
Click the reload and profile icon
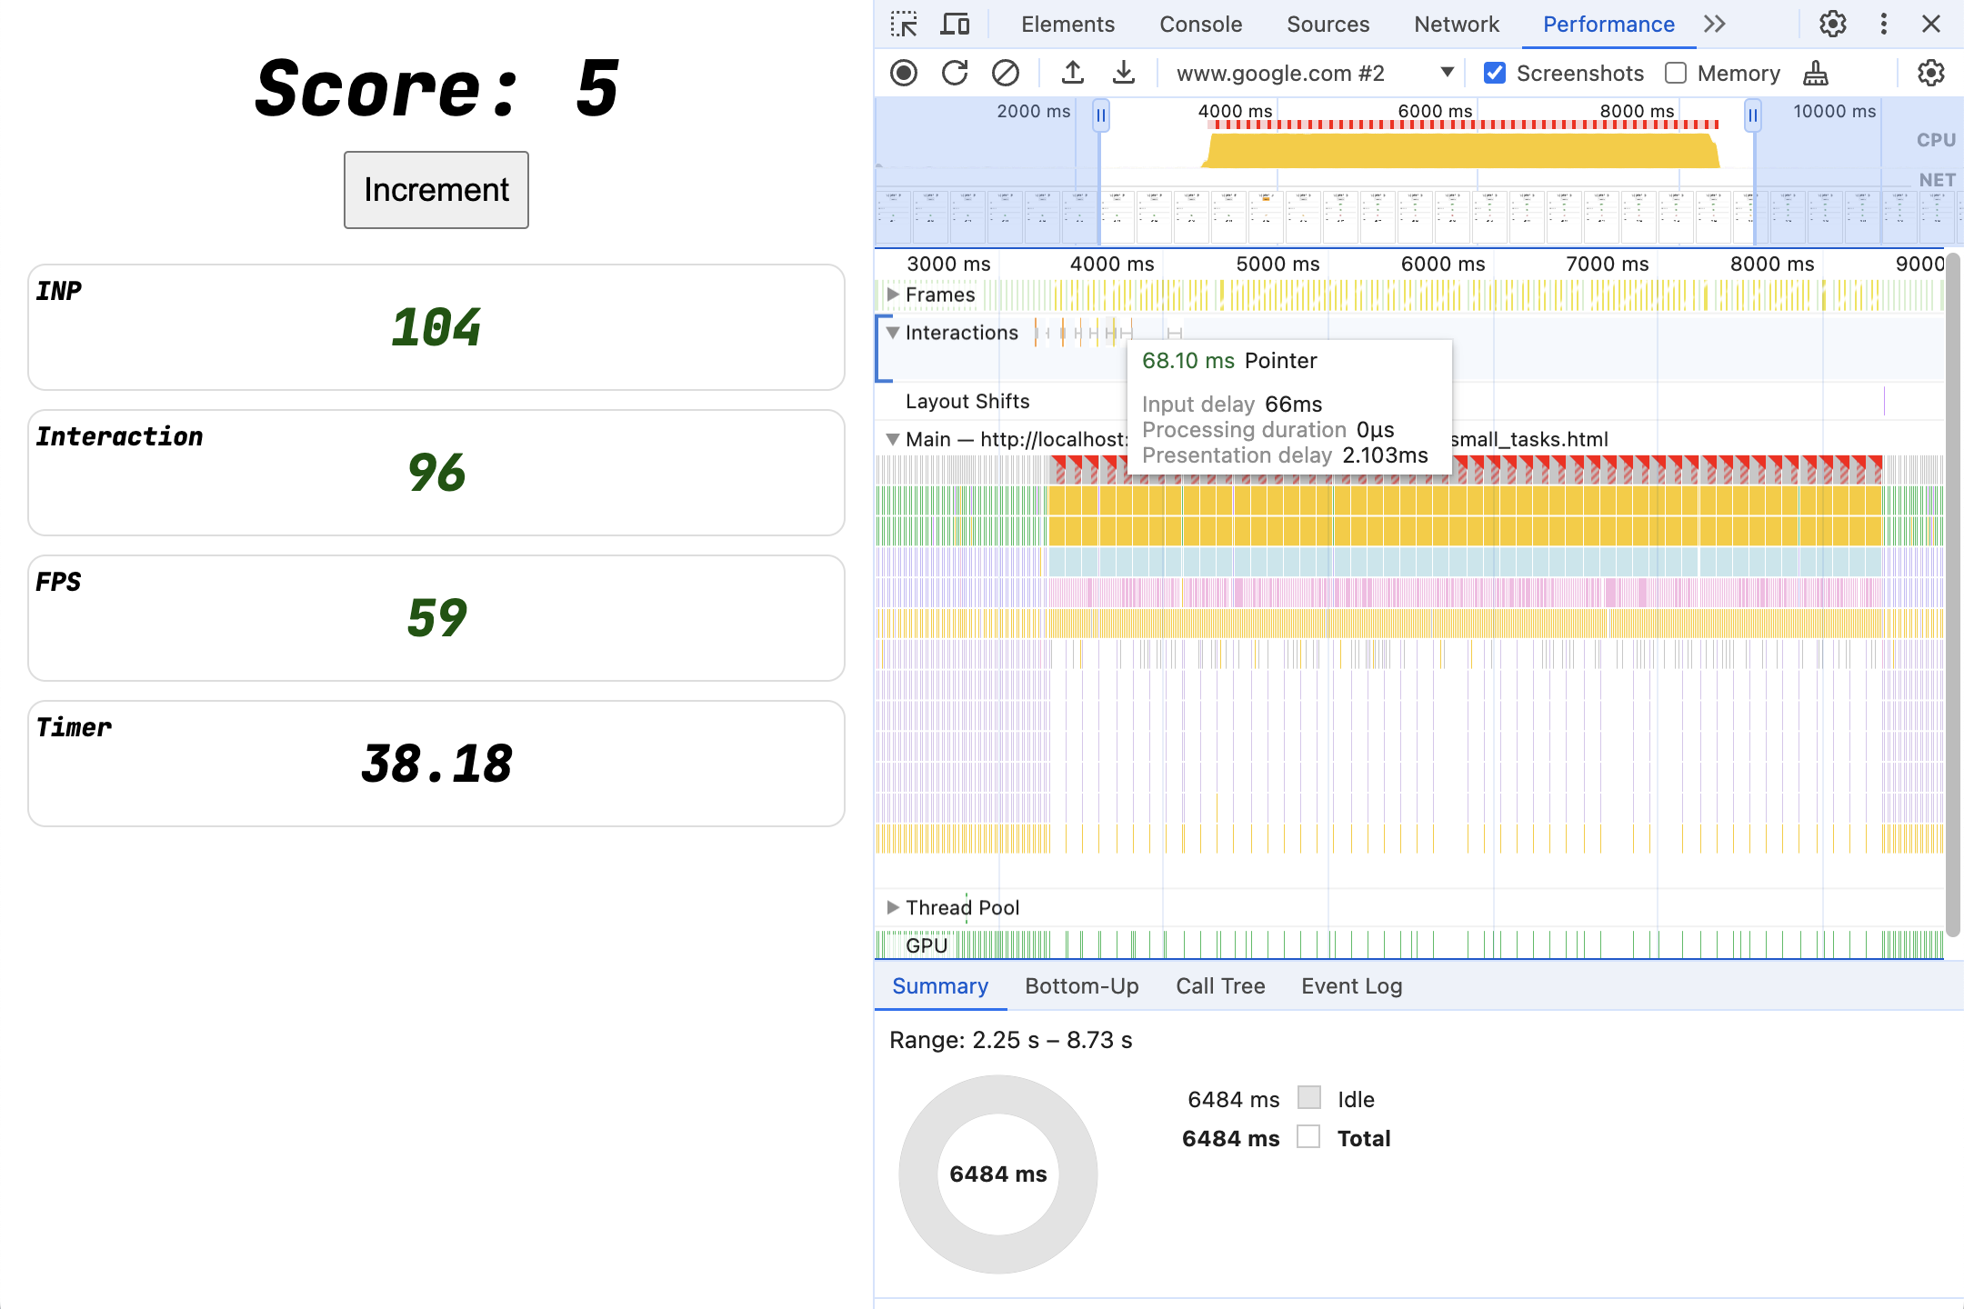953,70
